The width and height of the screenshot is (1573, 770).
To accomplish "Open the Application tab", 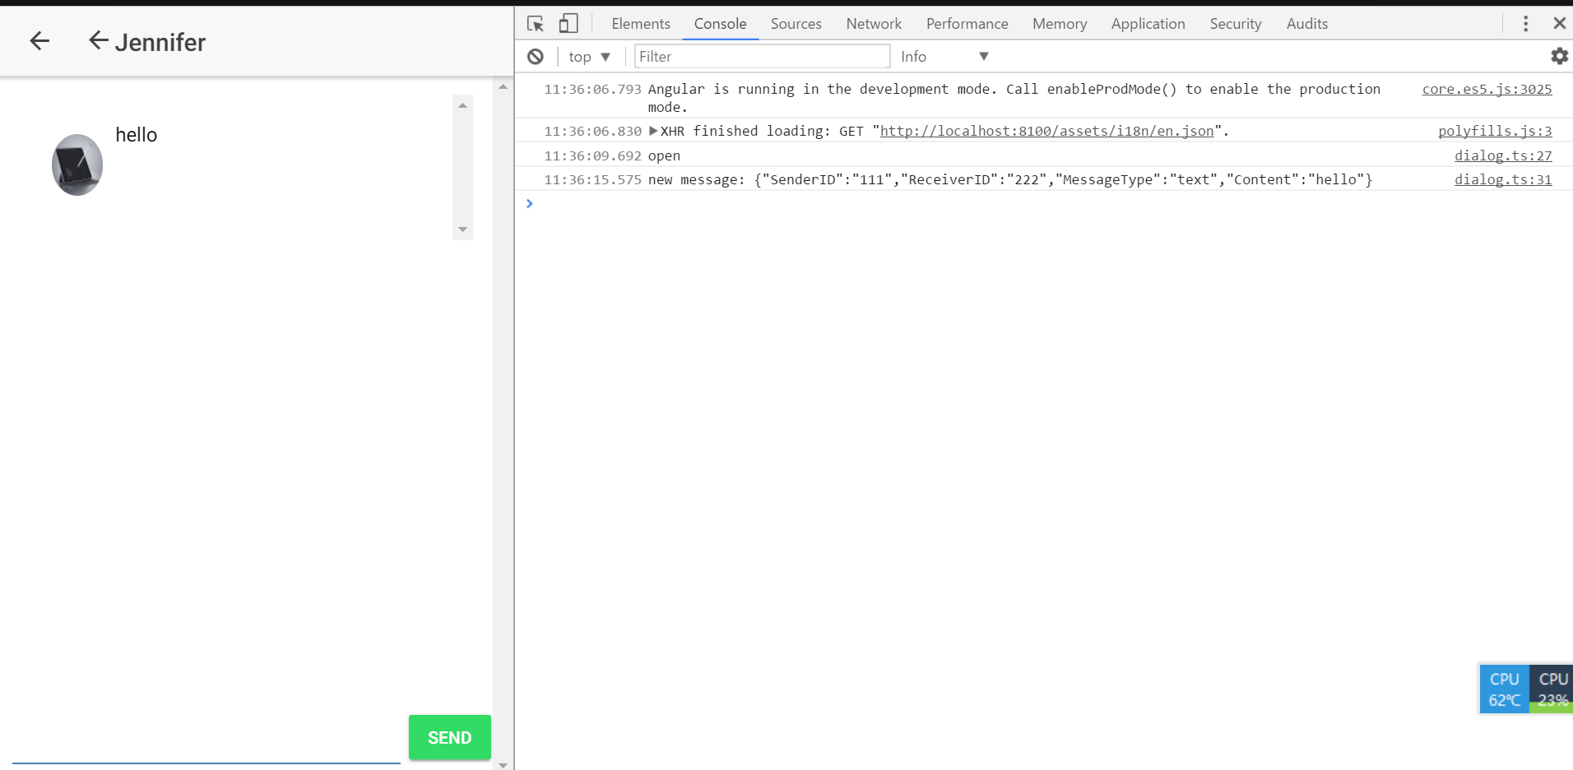I will (1148, 23).
